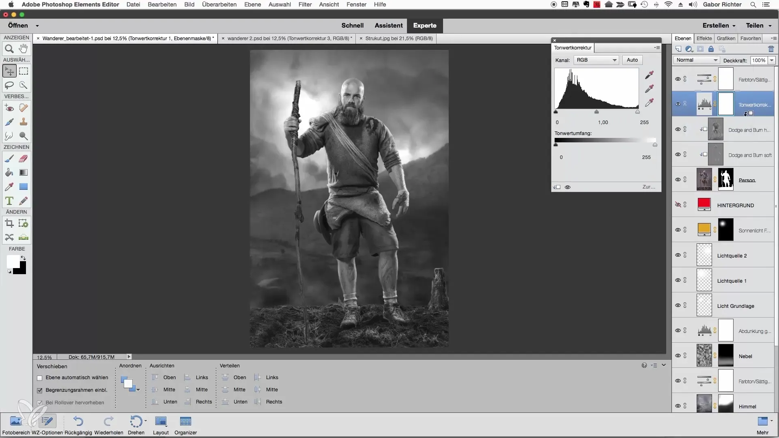Image resolution: width=779 pixels, height=438 pixels.
Task: Select the Spot Healing Brush tool
Action: coord(24,108)
